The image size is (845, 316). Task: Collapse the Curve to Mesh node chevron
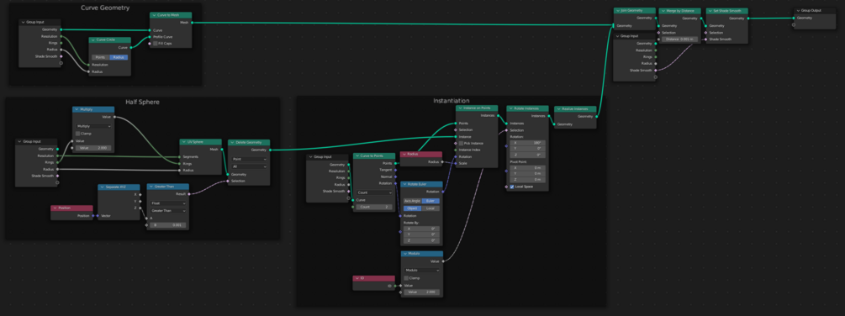pyautogui.click(x=154, y=15)
